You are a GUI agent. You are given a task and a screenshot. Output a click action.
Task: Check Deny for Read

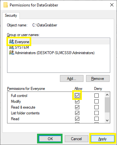click(x=96, y=119)
